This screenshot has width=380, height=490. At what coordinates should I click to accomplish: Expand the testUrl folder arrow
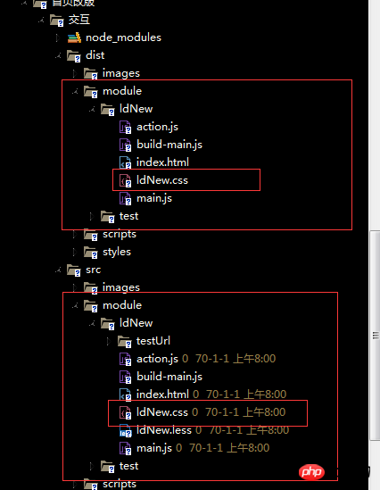109,341
